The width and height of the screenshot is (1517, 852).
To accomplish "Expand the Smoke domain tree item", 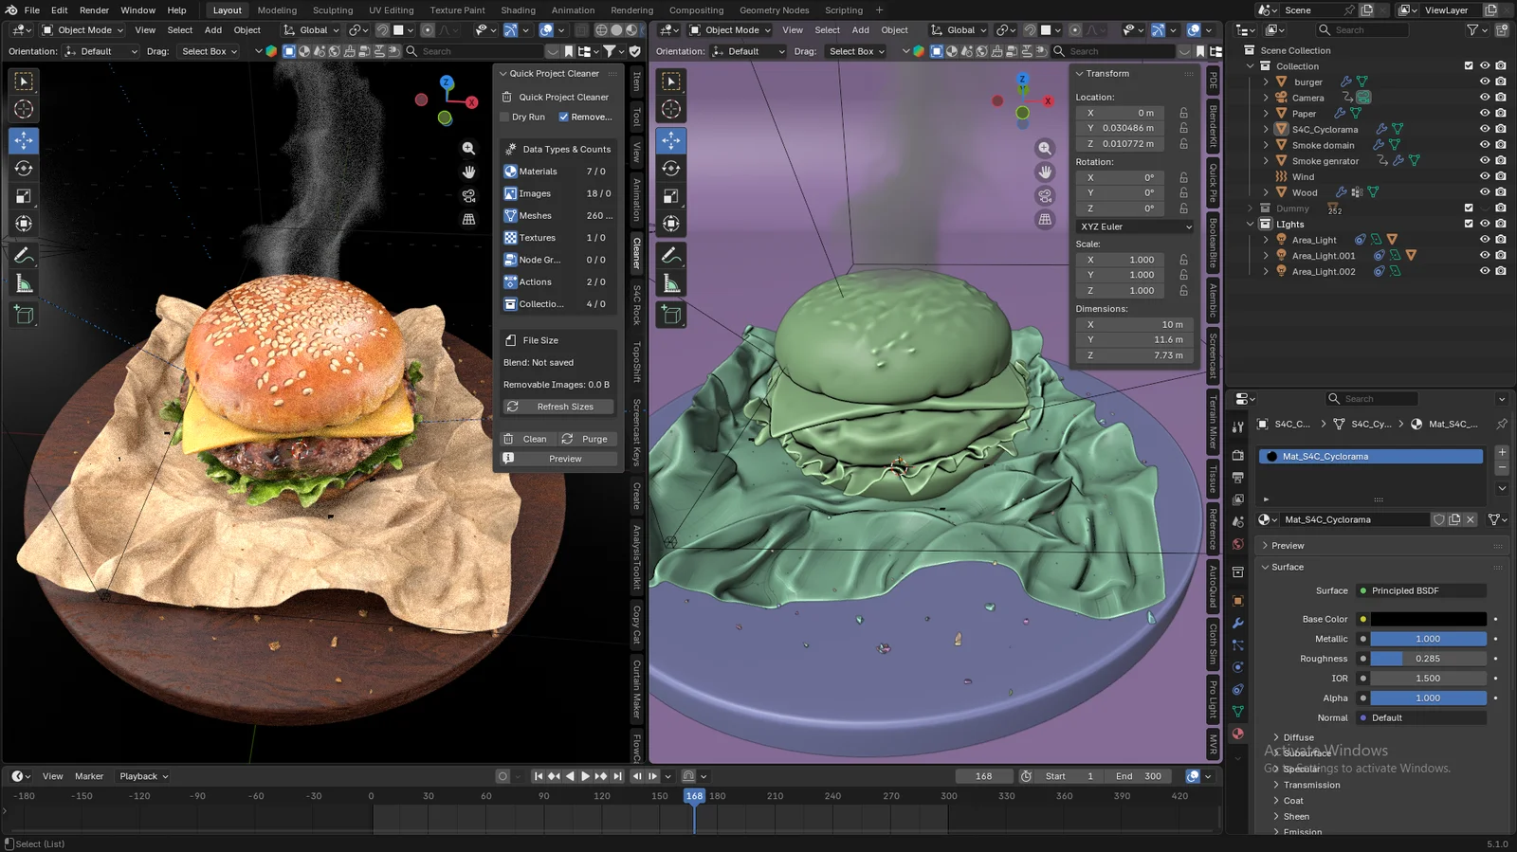I will click(1266, 145).
